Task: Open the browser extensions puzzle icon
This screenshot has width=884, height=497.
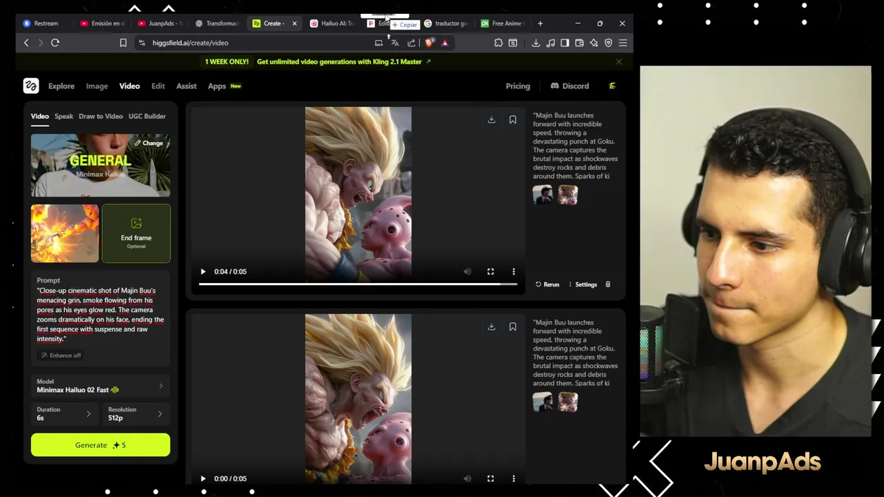Action: pos(498,43)
